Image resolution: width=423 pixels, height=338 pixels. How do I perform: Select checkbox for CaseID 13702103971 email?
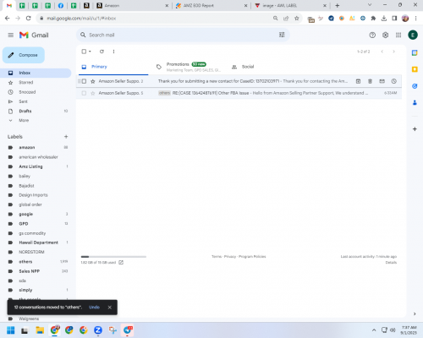[84, 81]
